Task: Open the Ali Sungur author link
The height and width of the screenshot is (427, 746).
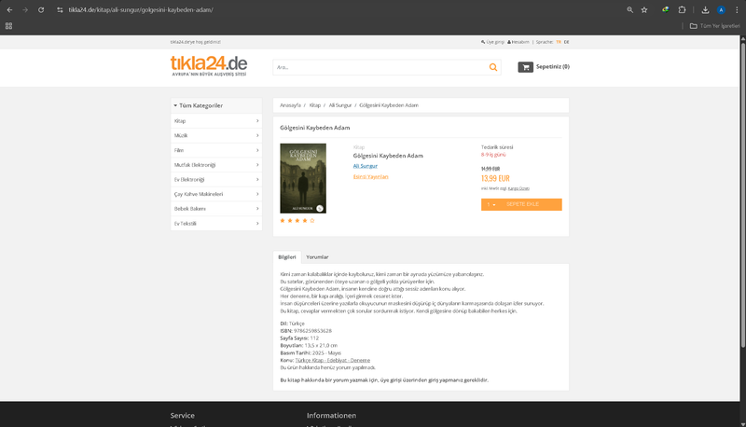Action: pyautogui.click(x=366, y=166)
